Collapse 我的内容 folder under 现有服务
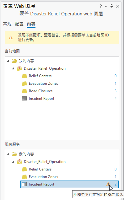This screenshot has height=200, width=124. (8, 154)
